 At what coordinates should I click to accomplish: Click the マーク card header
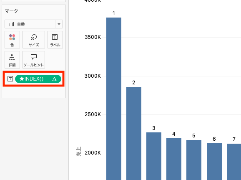tap(11, 11)
